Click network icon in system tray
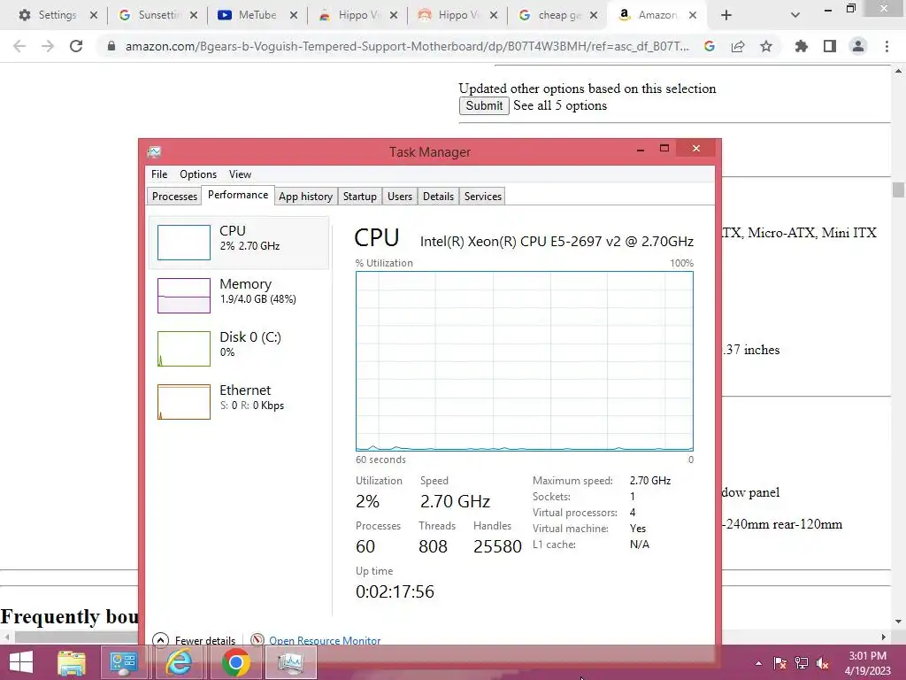 click(802, 663)
